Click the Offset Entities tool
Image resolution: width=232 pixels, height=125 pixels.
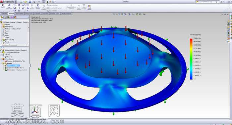[x=43, y=8]
